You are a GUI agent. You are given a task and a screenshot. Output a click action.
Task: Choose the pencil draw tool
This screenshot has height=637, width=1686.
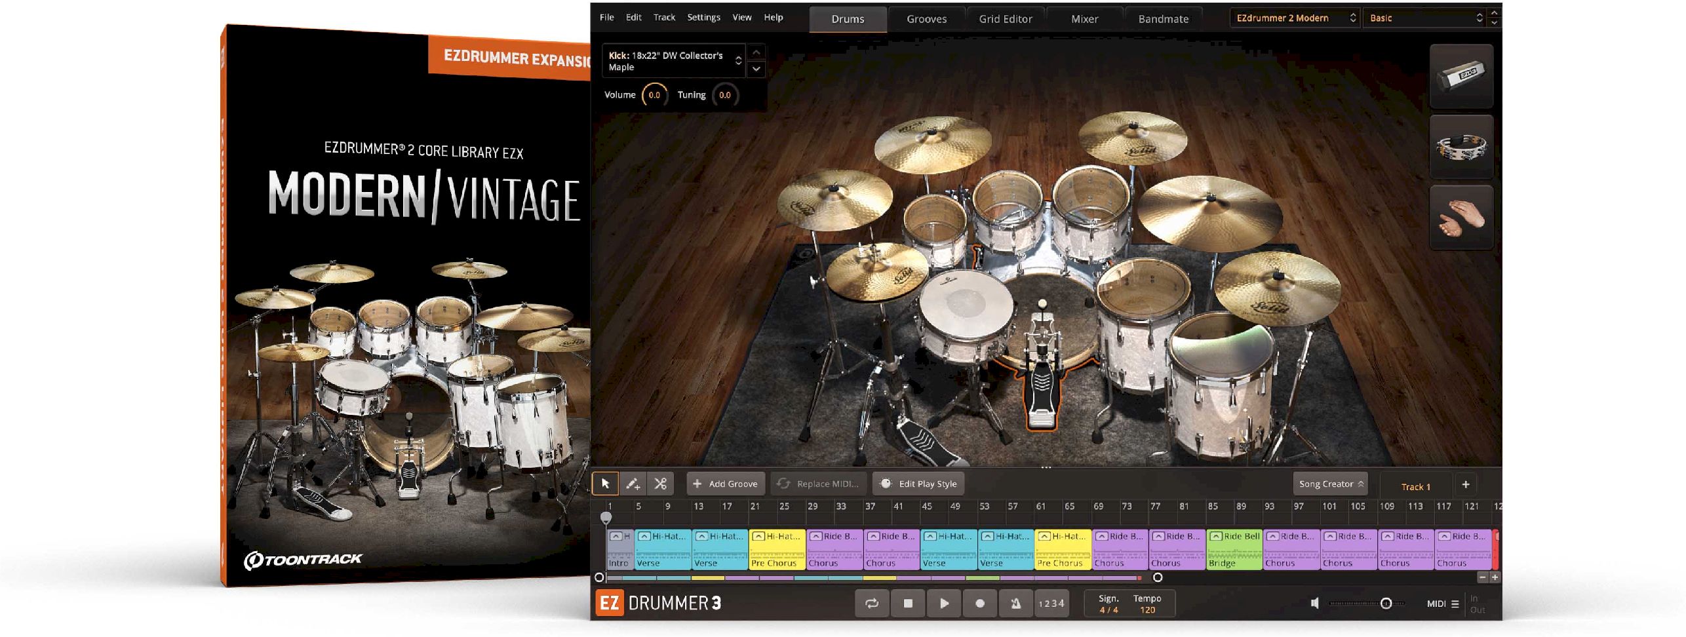(x=633, y=484)
